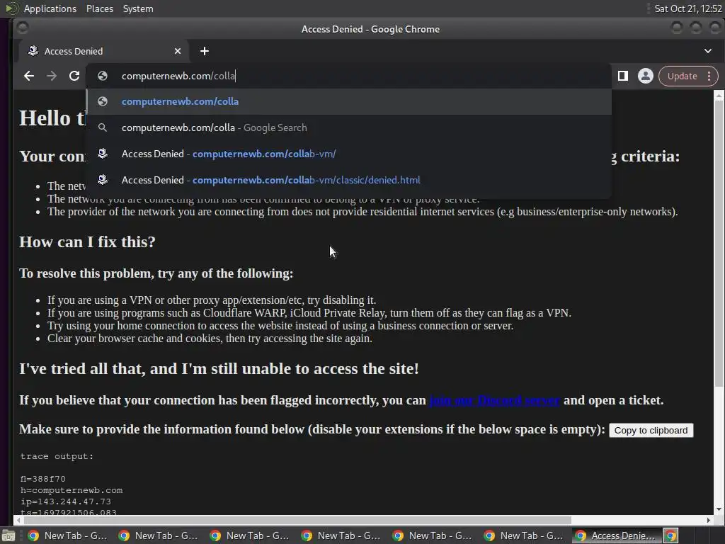Click the show desktop icon in taskbar
The width and height of the screenshot is (725, 544).
pos(8,535)
